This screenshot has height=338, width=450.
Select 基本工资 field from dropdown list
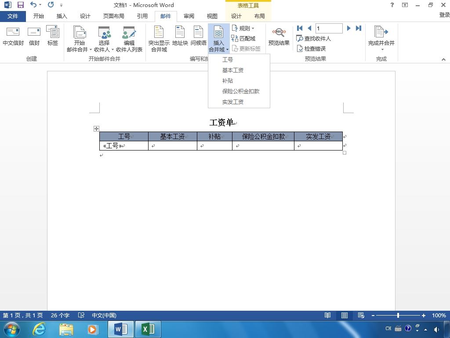pos(239,70)
